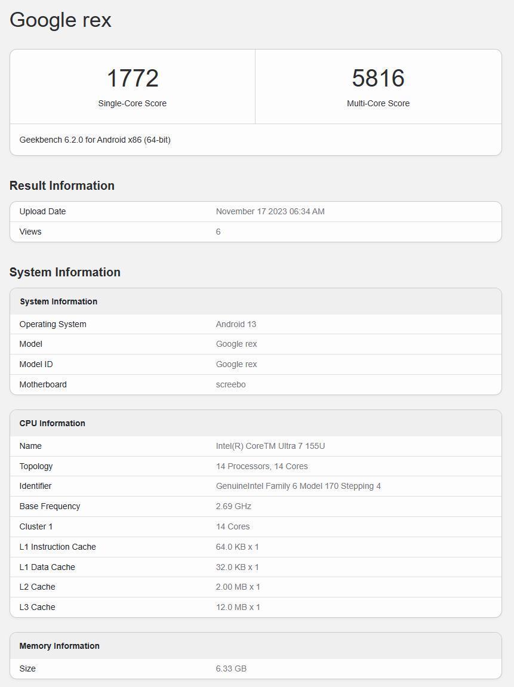This screenshot has width=514, height=687.
Task: Click the Multi-Core Score label
Action: click(x=378, y=103)
